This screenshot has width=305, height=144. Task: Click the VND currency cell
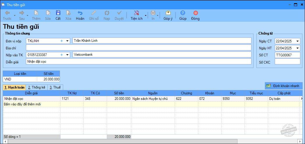20,79
